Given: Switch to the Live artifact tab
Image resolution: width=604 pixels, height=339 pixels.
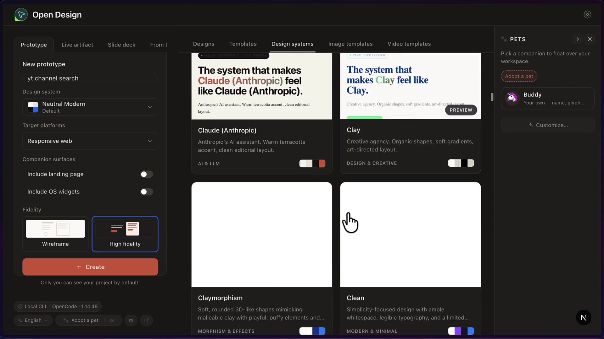Looking at the screenshot, I should (x=77, y=45).
